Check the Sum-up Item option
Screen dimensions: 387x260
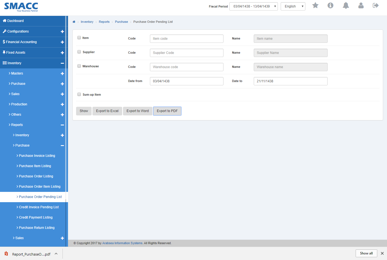coord(79,94)
